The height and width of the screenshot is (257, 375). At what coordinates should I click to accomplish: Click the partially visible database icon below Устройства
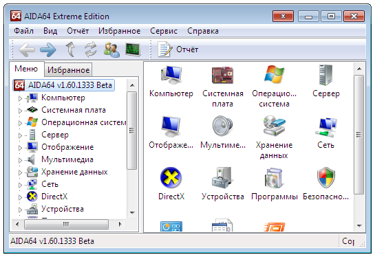click(222, 225)
